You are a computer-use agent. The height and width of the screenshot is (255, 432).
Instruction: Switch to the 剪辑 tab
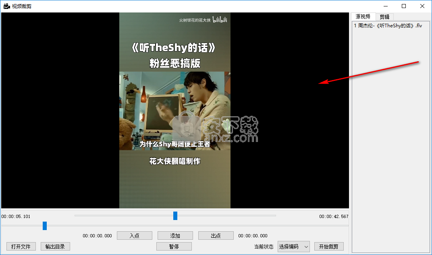[384, 17]
